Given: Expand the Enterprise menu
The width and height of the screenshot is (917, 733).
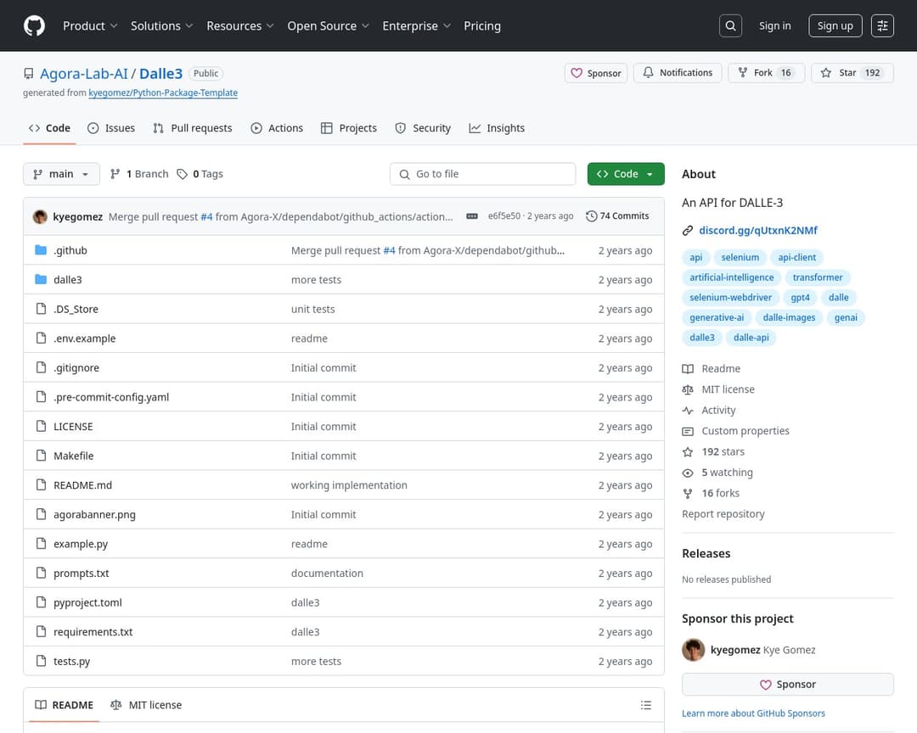Looking at the screenshot, I should pos(416,25).
